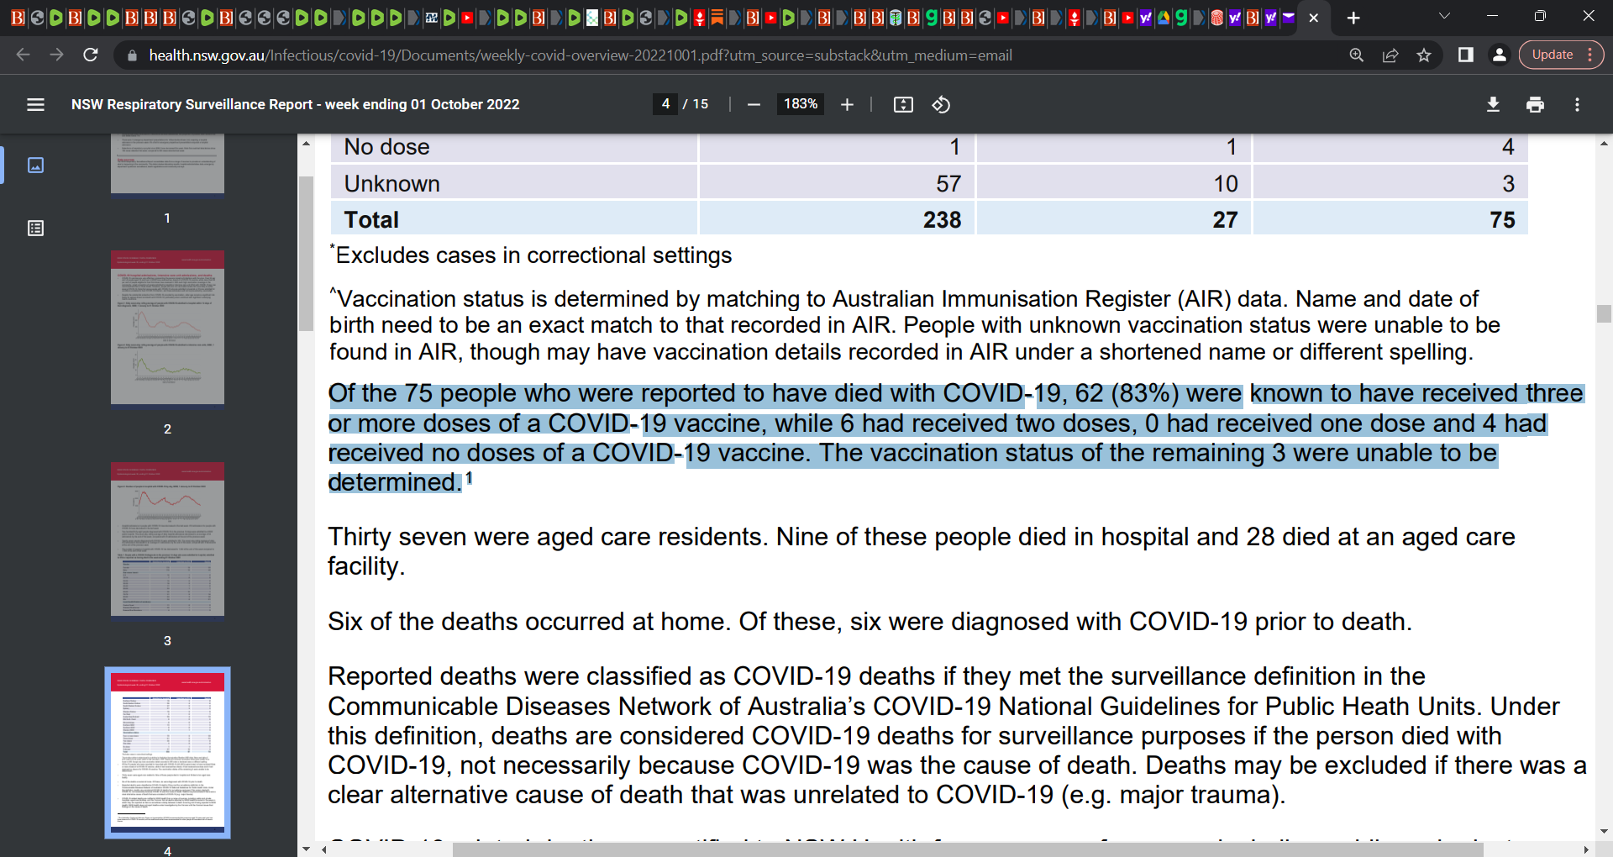Click the document title in PDF toolbar
The width and height of the screenshot is (1613, 857).
point(295,104)
